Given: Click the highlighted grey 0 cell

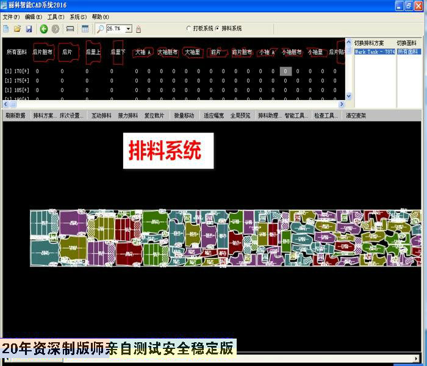Looking at the screenshot, I should tap(285, 71).
